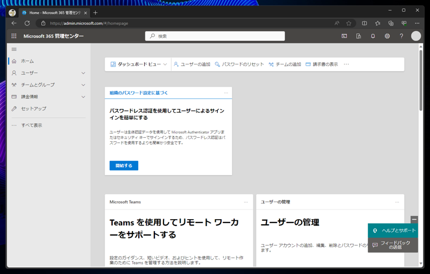Open the password card's ellipsis menu

click(226, 93)
